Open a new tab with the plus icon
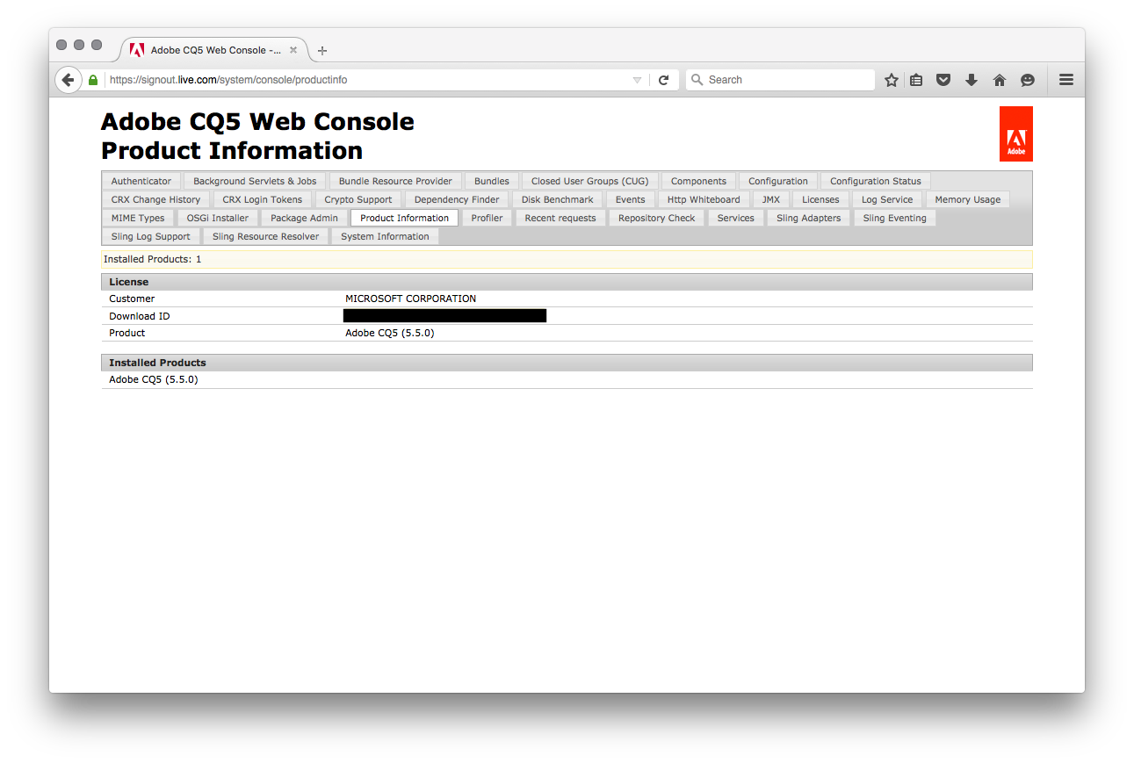The image size is (1134, 763). (322, 51)
